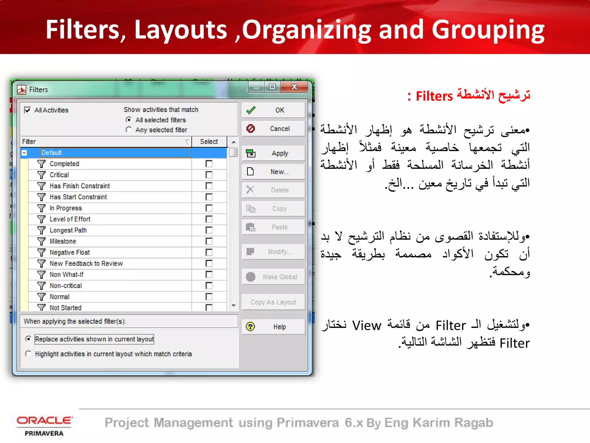Select Highlight activities in current layout option
The image size is (590, 443).
coord(28,354)
